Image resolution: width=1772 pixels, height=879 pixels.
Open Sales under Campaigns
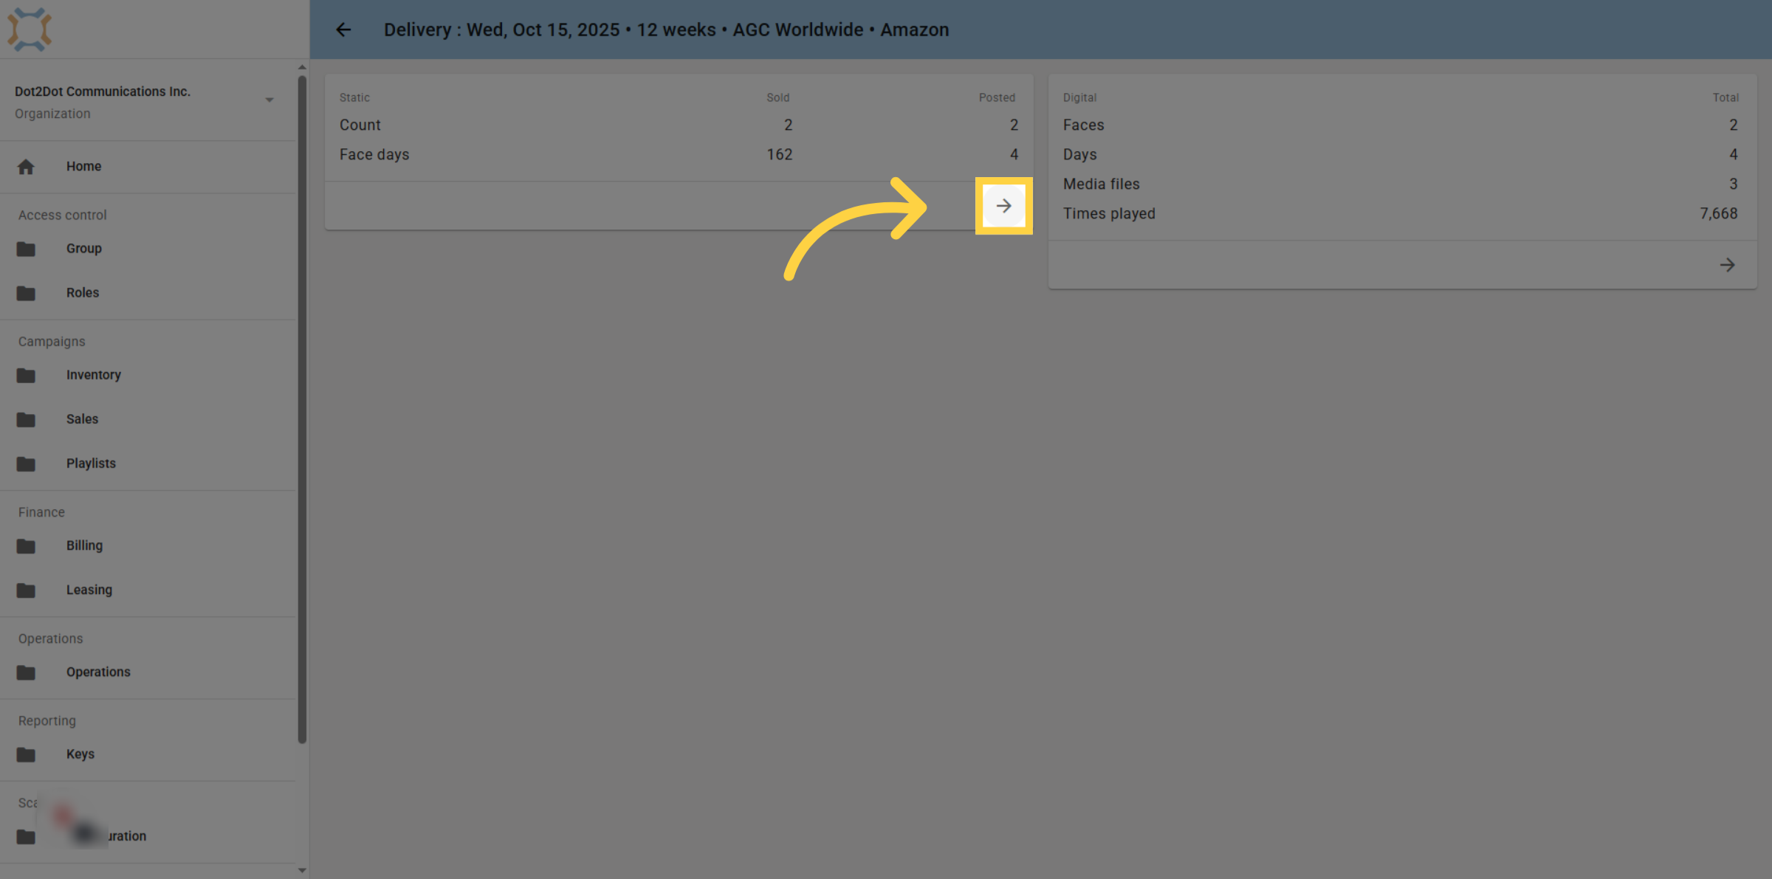[148, 419]
